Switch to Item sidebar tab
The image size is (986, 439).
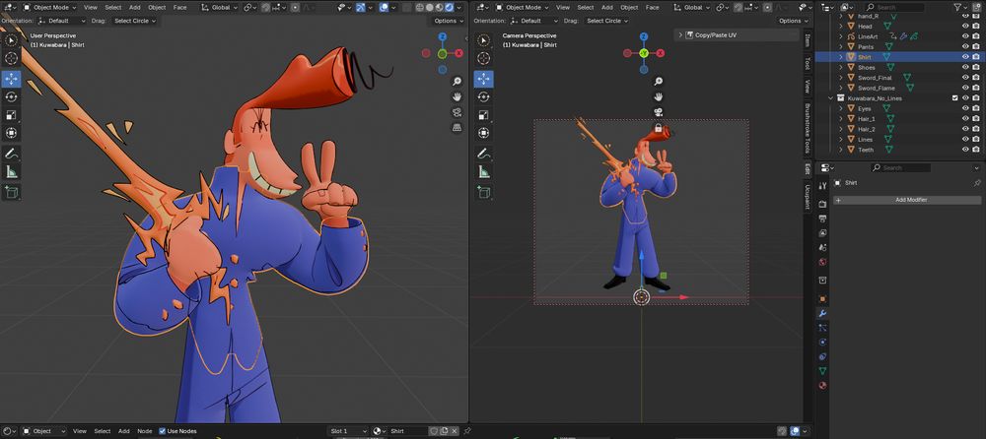tap(808, 40)
